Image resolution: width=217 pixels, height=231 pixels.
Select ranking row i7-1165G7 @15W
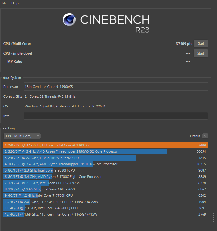click(x=106, y=214)
